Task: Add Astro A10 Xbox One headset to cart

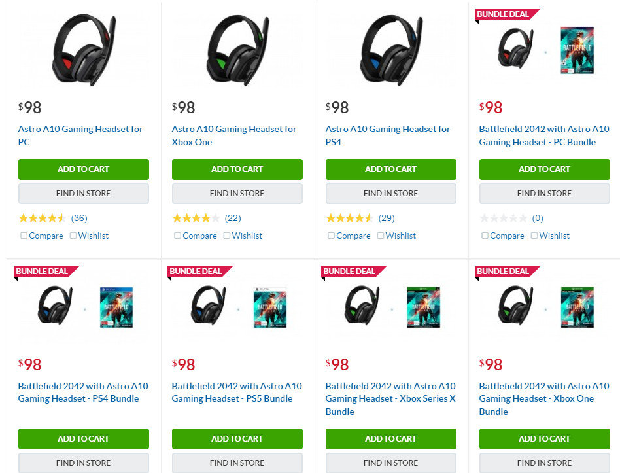Action: click(x=237, y=169)
